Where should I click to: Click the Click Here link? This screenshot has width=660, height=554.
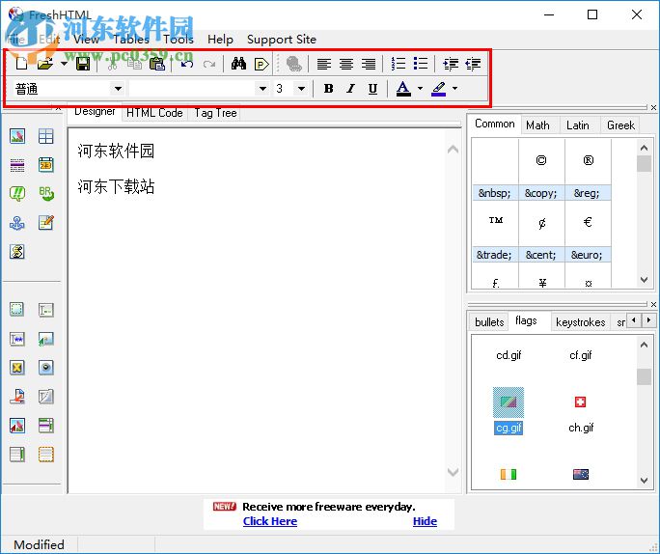[x=270, y=521]
